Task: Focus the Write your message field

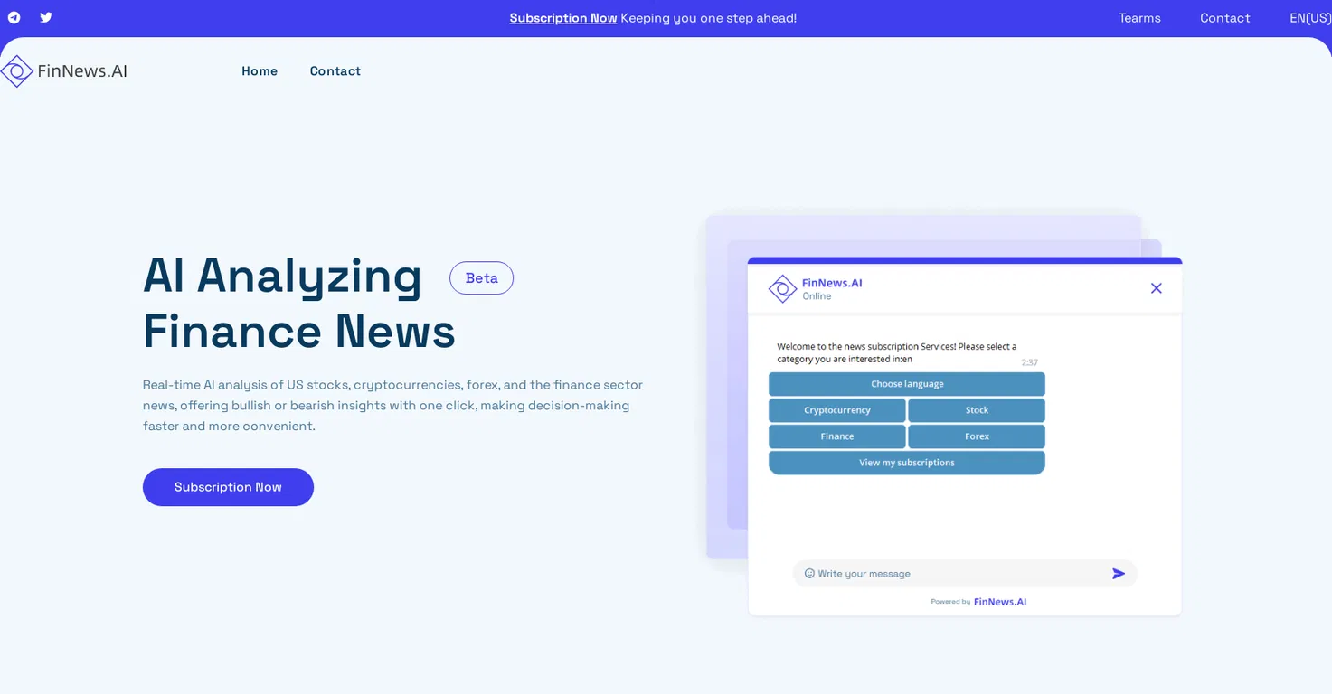Action: [x=965, y=574]
